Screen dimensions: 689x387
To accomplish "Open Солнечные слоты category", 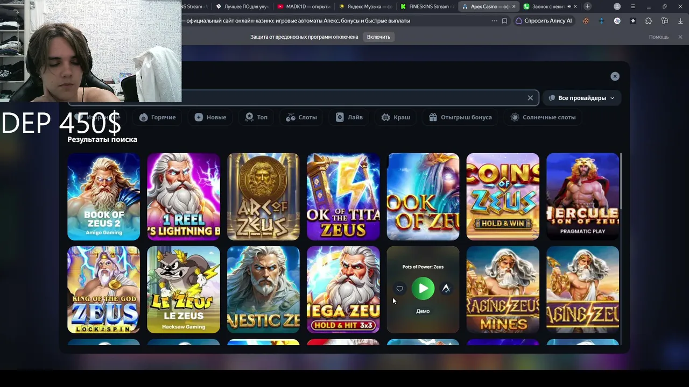I will [x=544, y=117].
